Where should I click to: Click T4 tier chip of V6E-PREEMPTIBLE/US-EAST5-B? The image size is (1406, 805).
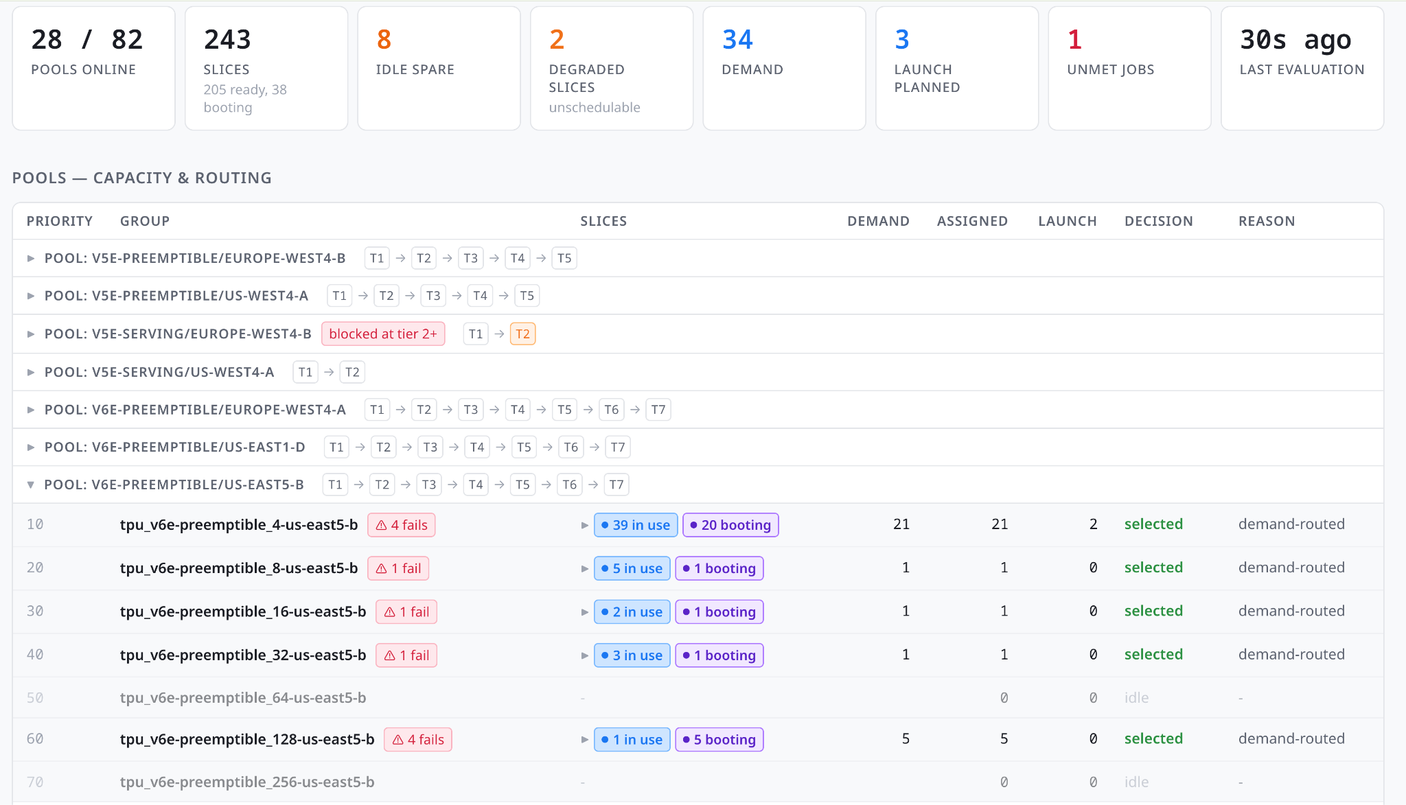[476, 485]
